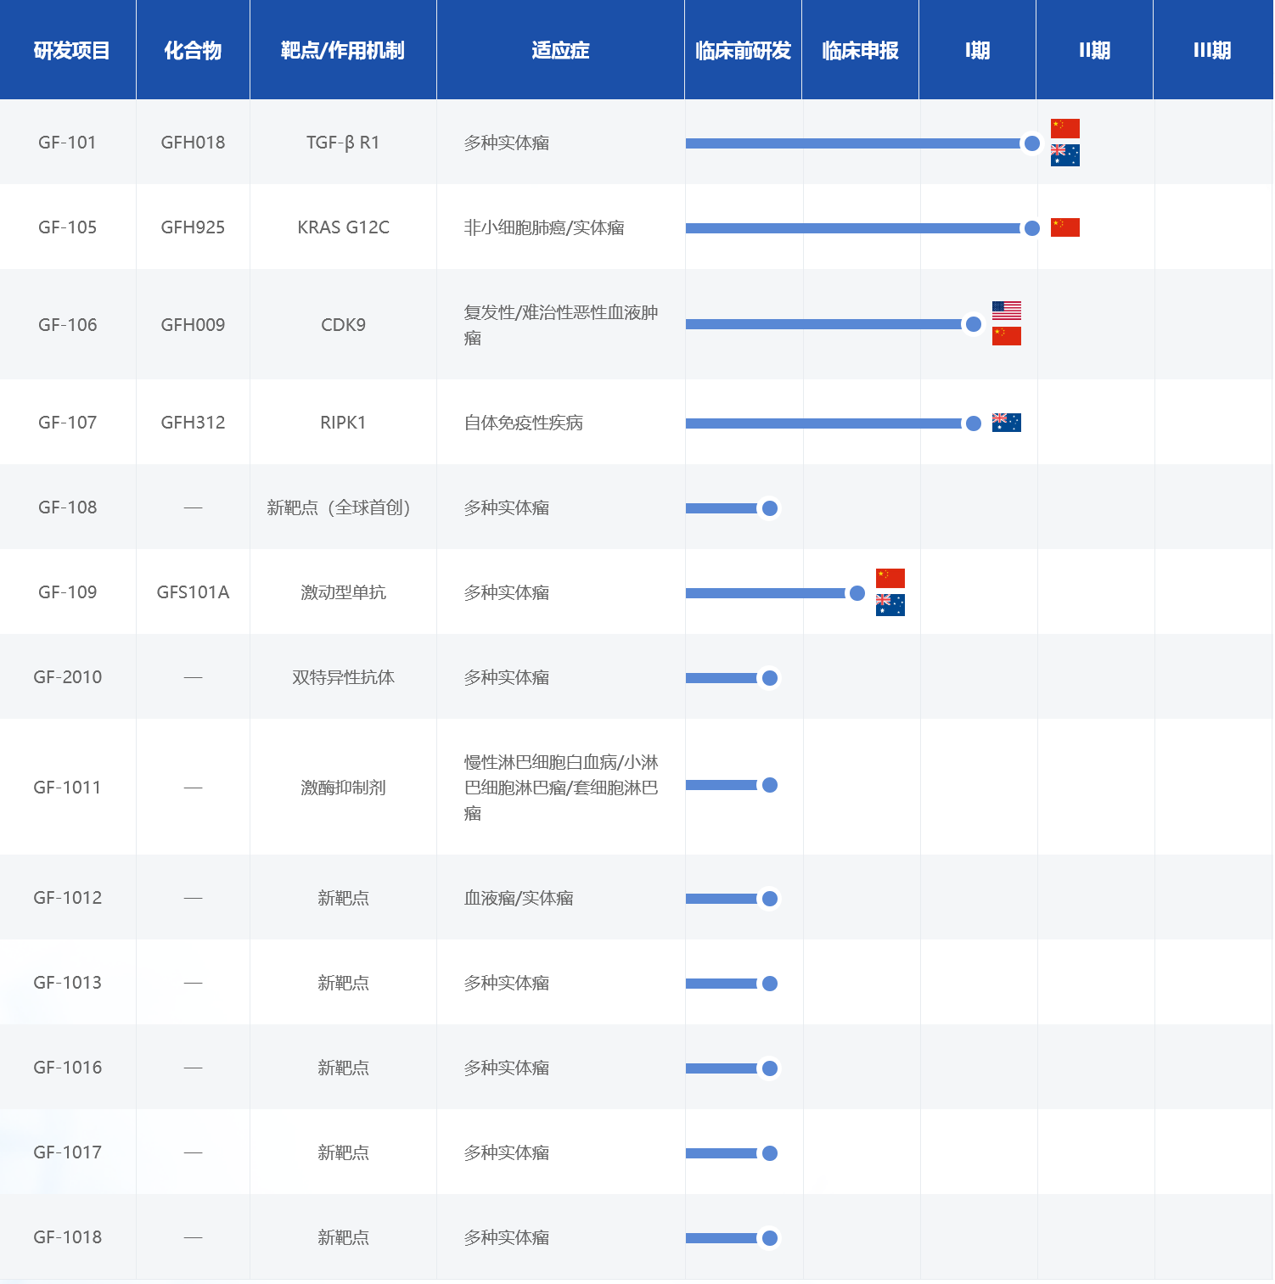
Task: Select the GF-1011 project cell
Action: pos(67,788)
